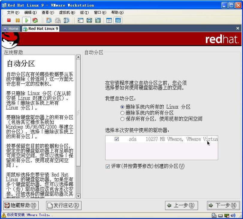The image size is (243, 219).
Task: Reset the virtual machine
Action: 35,20
